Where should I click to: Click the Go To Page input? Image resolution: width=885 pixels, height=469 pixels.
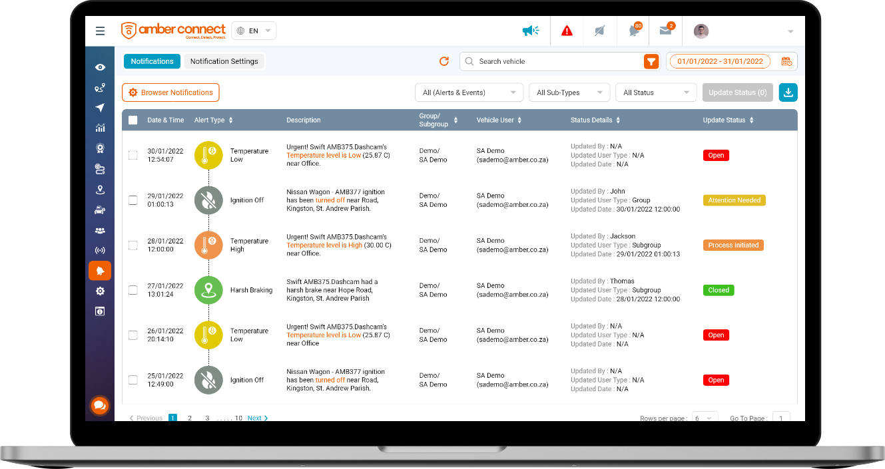tap(781, 418)
